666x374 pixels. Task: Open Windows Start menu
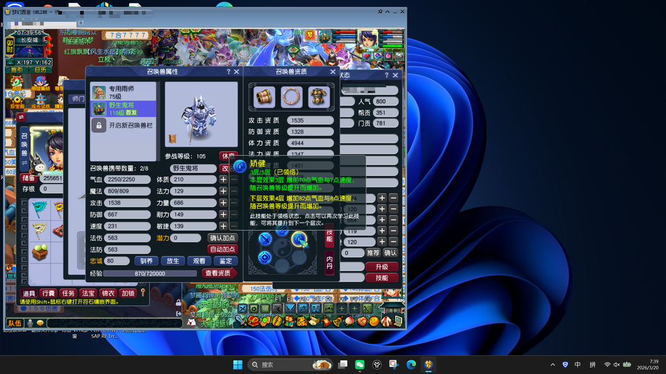tap(238, 365)
